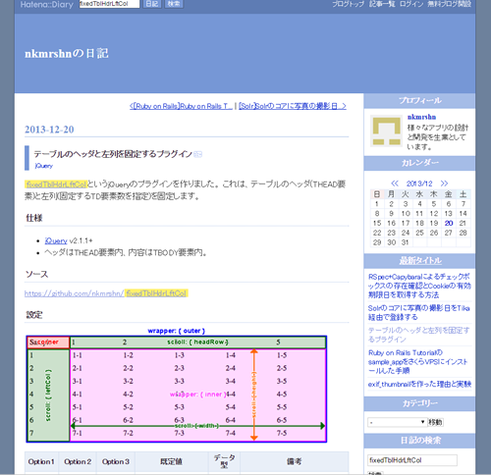Open the 2013/12 calendar month link
Image resolution: width=491 pixels, height=475 pixels.
[x=419, y=184]
